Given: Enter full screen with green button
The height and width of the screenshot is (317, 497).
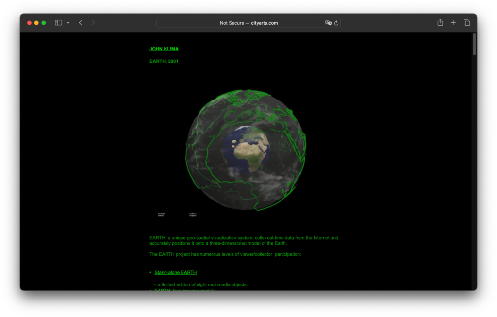Looking at the screenshot, I should coord(44,23).
